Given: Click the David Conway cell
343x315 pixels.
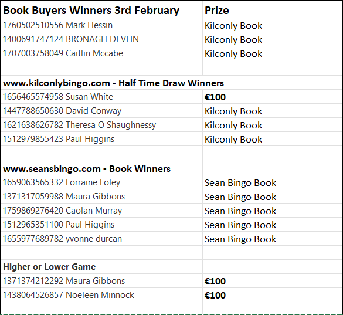Looking at the screenshot, I should [x=102, y=111].
